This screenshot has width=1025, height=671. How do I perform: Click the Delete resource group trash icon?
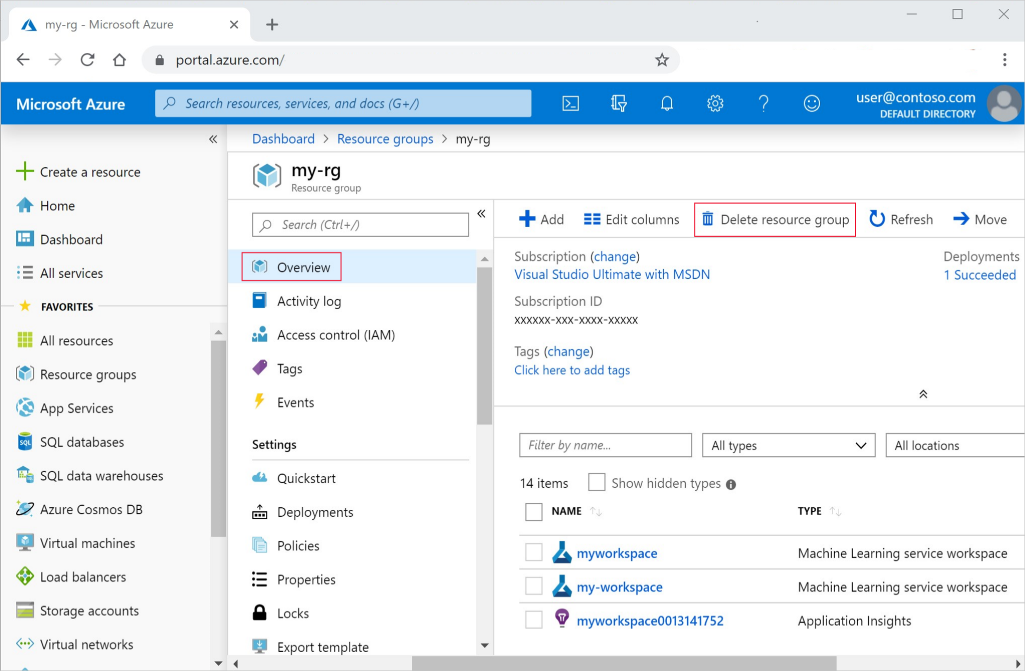(707, 220)
